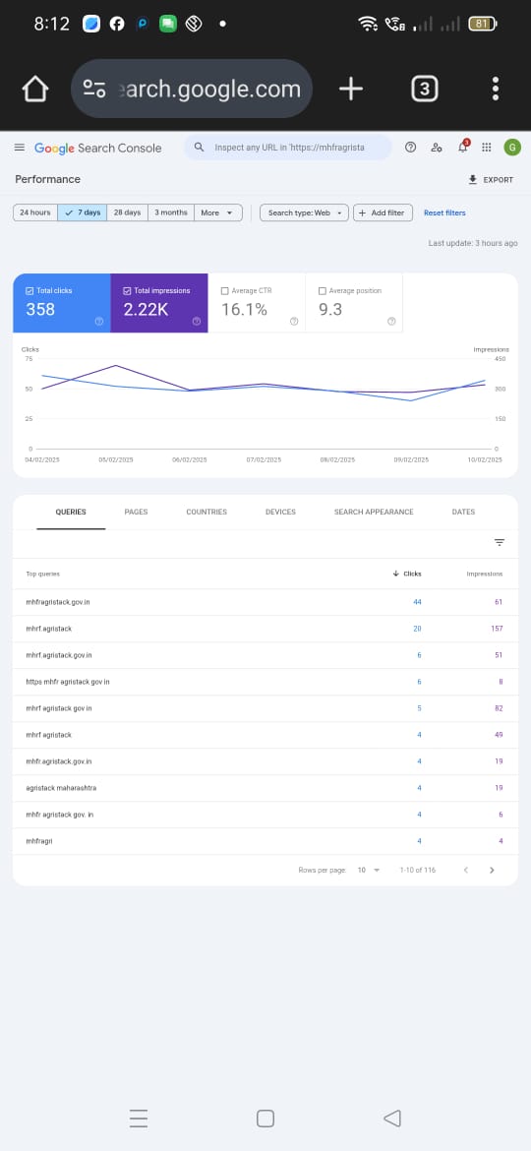This screenshot has height=1151, width=531.
Task: Tap Android back triangle navigation icon
Action: point(392,1118)
